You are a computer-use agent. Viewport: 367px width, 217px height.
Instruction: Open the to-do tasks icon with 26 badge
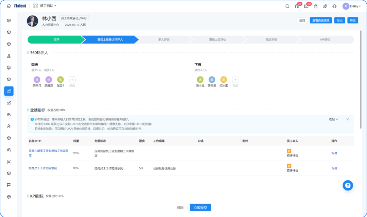click(x=297, y=6)
